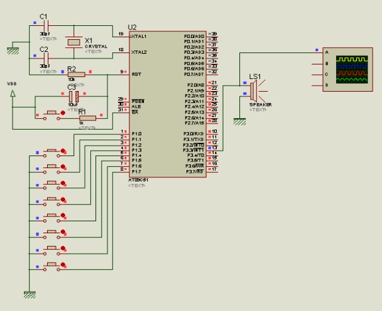The image size is (382, 311).
Task: Toggle the reset push button's red latch
Action: [63, 113]
